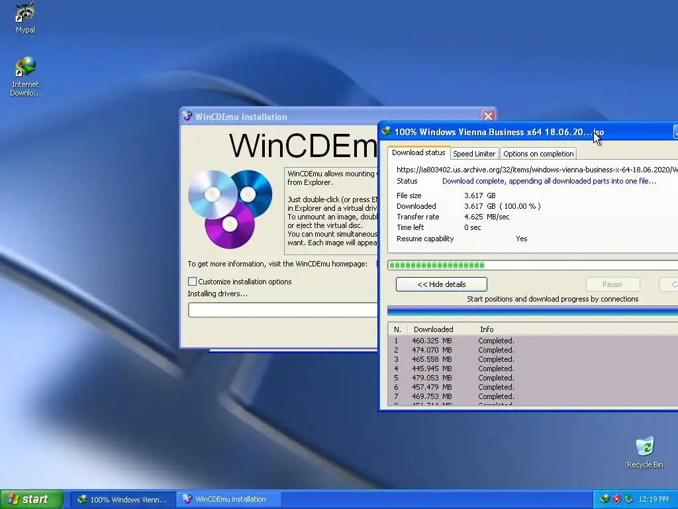Viewport: 678px width, 509px height.
Task: Click the WinCDEmu three-discs logo
Action: pyautogui.click(x=230, y=209)
